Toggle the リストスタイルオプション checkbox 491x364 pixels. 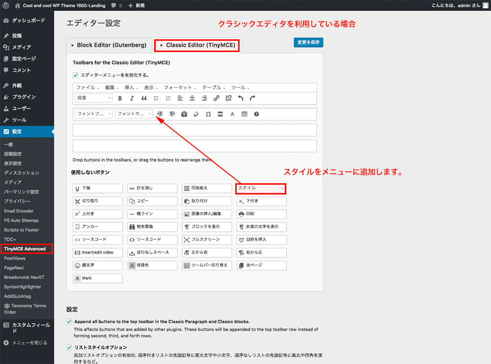(x=69, y=347)
